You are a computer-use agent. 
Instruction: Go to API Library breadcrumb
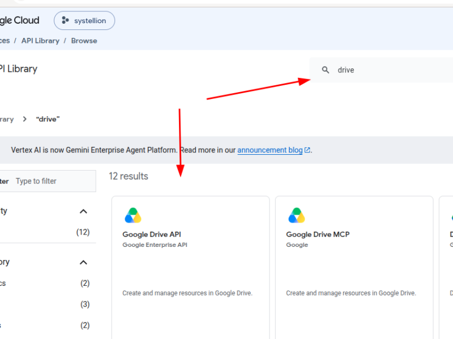[x=40, y=41]
